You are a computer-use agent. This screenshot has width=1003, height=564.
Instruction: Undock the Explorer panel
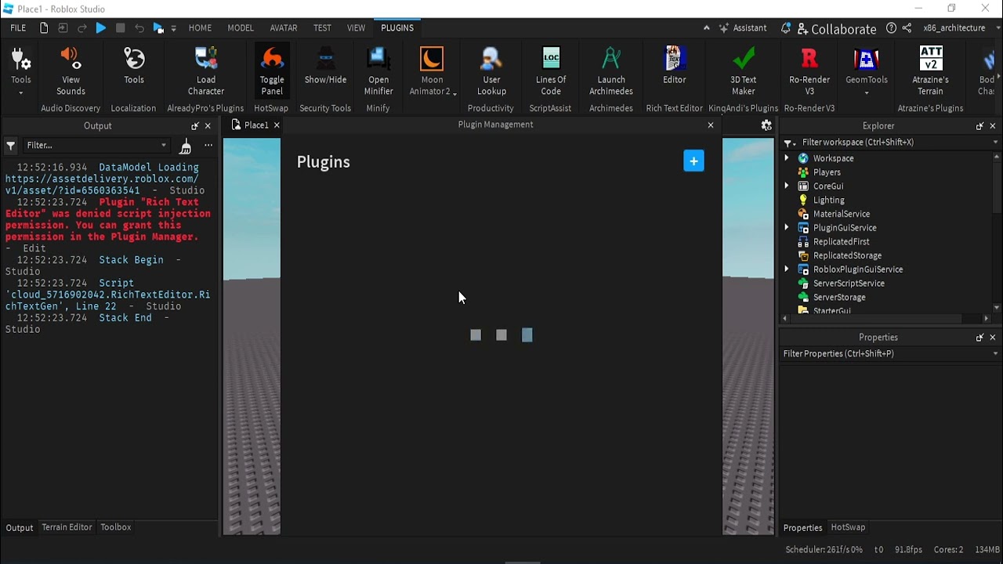point(979,126)
